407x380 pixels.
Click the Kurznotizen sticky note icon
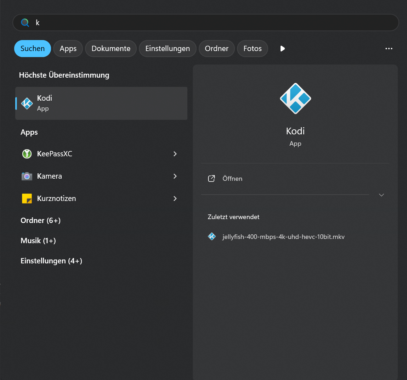coord(27,199)
